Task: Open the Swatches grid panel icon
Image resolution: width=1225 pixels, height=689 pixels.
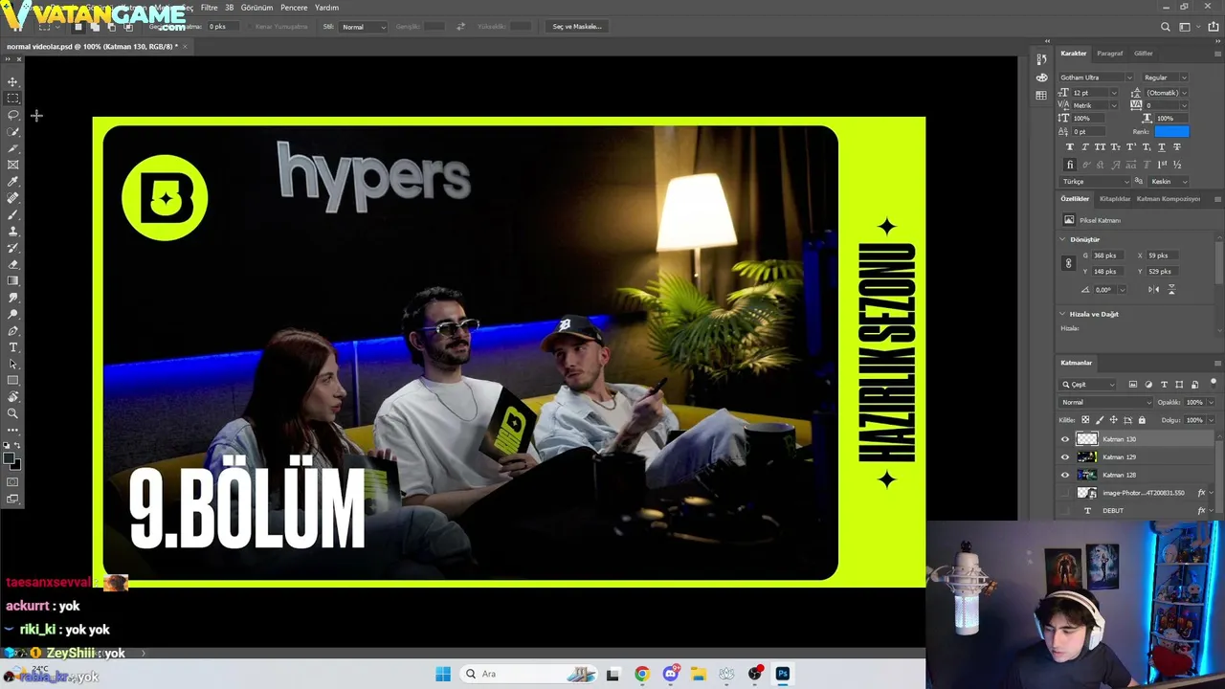Action: tap(1041, 96)
